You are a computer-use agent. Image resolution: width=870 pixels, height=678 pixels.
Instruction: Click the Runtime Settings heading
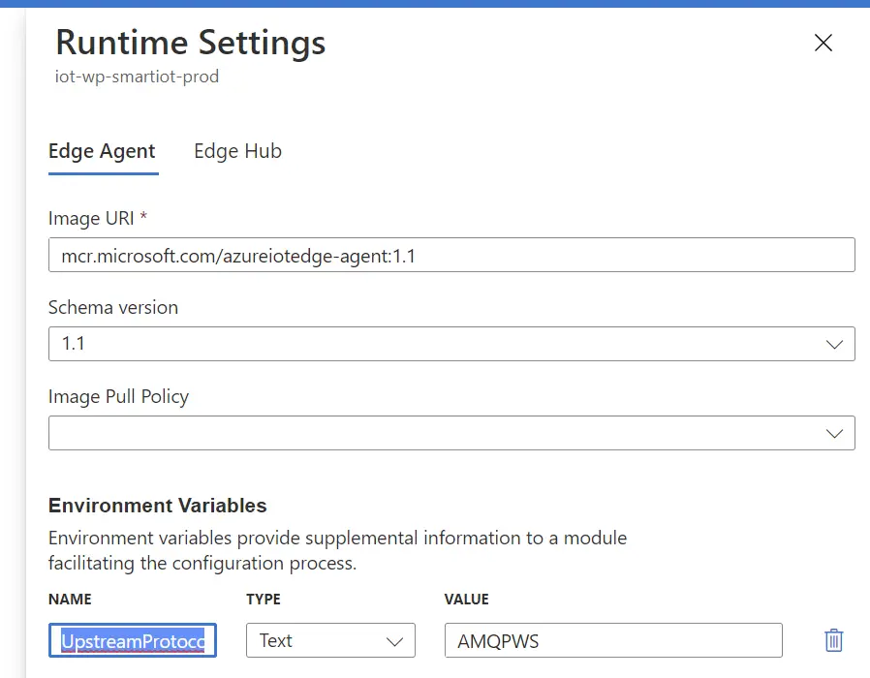(x=190, y=44)
